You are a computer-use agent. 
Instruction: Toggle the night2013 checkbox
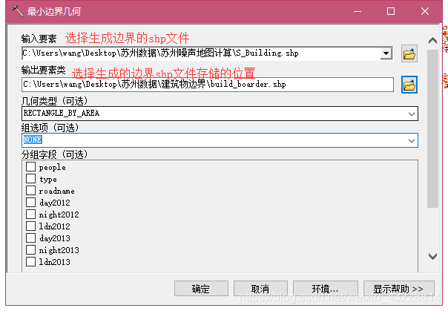coord(30,250)
